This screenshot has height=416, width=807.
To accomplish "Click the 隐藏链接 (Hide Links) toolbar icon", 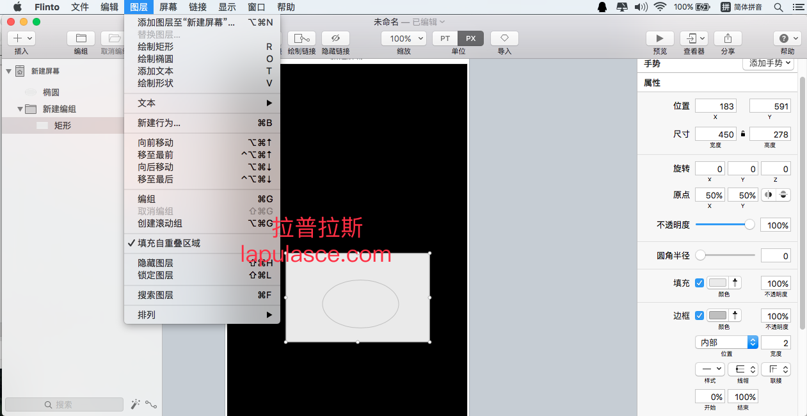I will (335, 38).
